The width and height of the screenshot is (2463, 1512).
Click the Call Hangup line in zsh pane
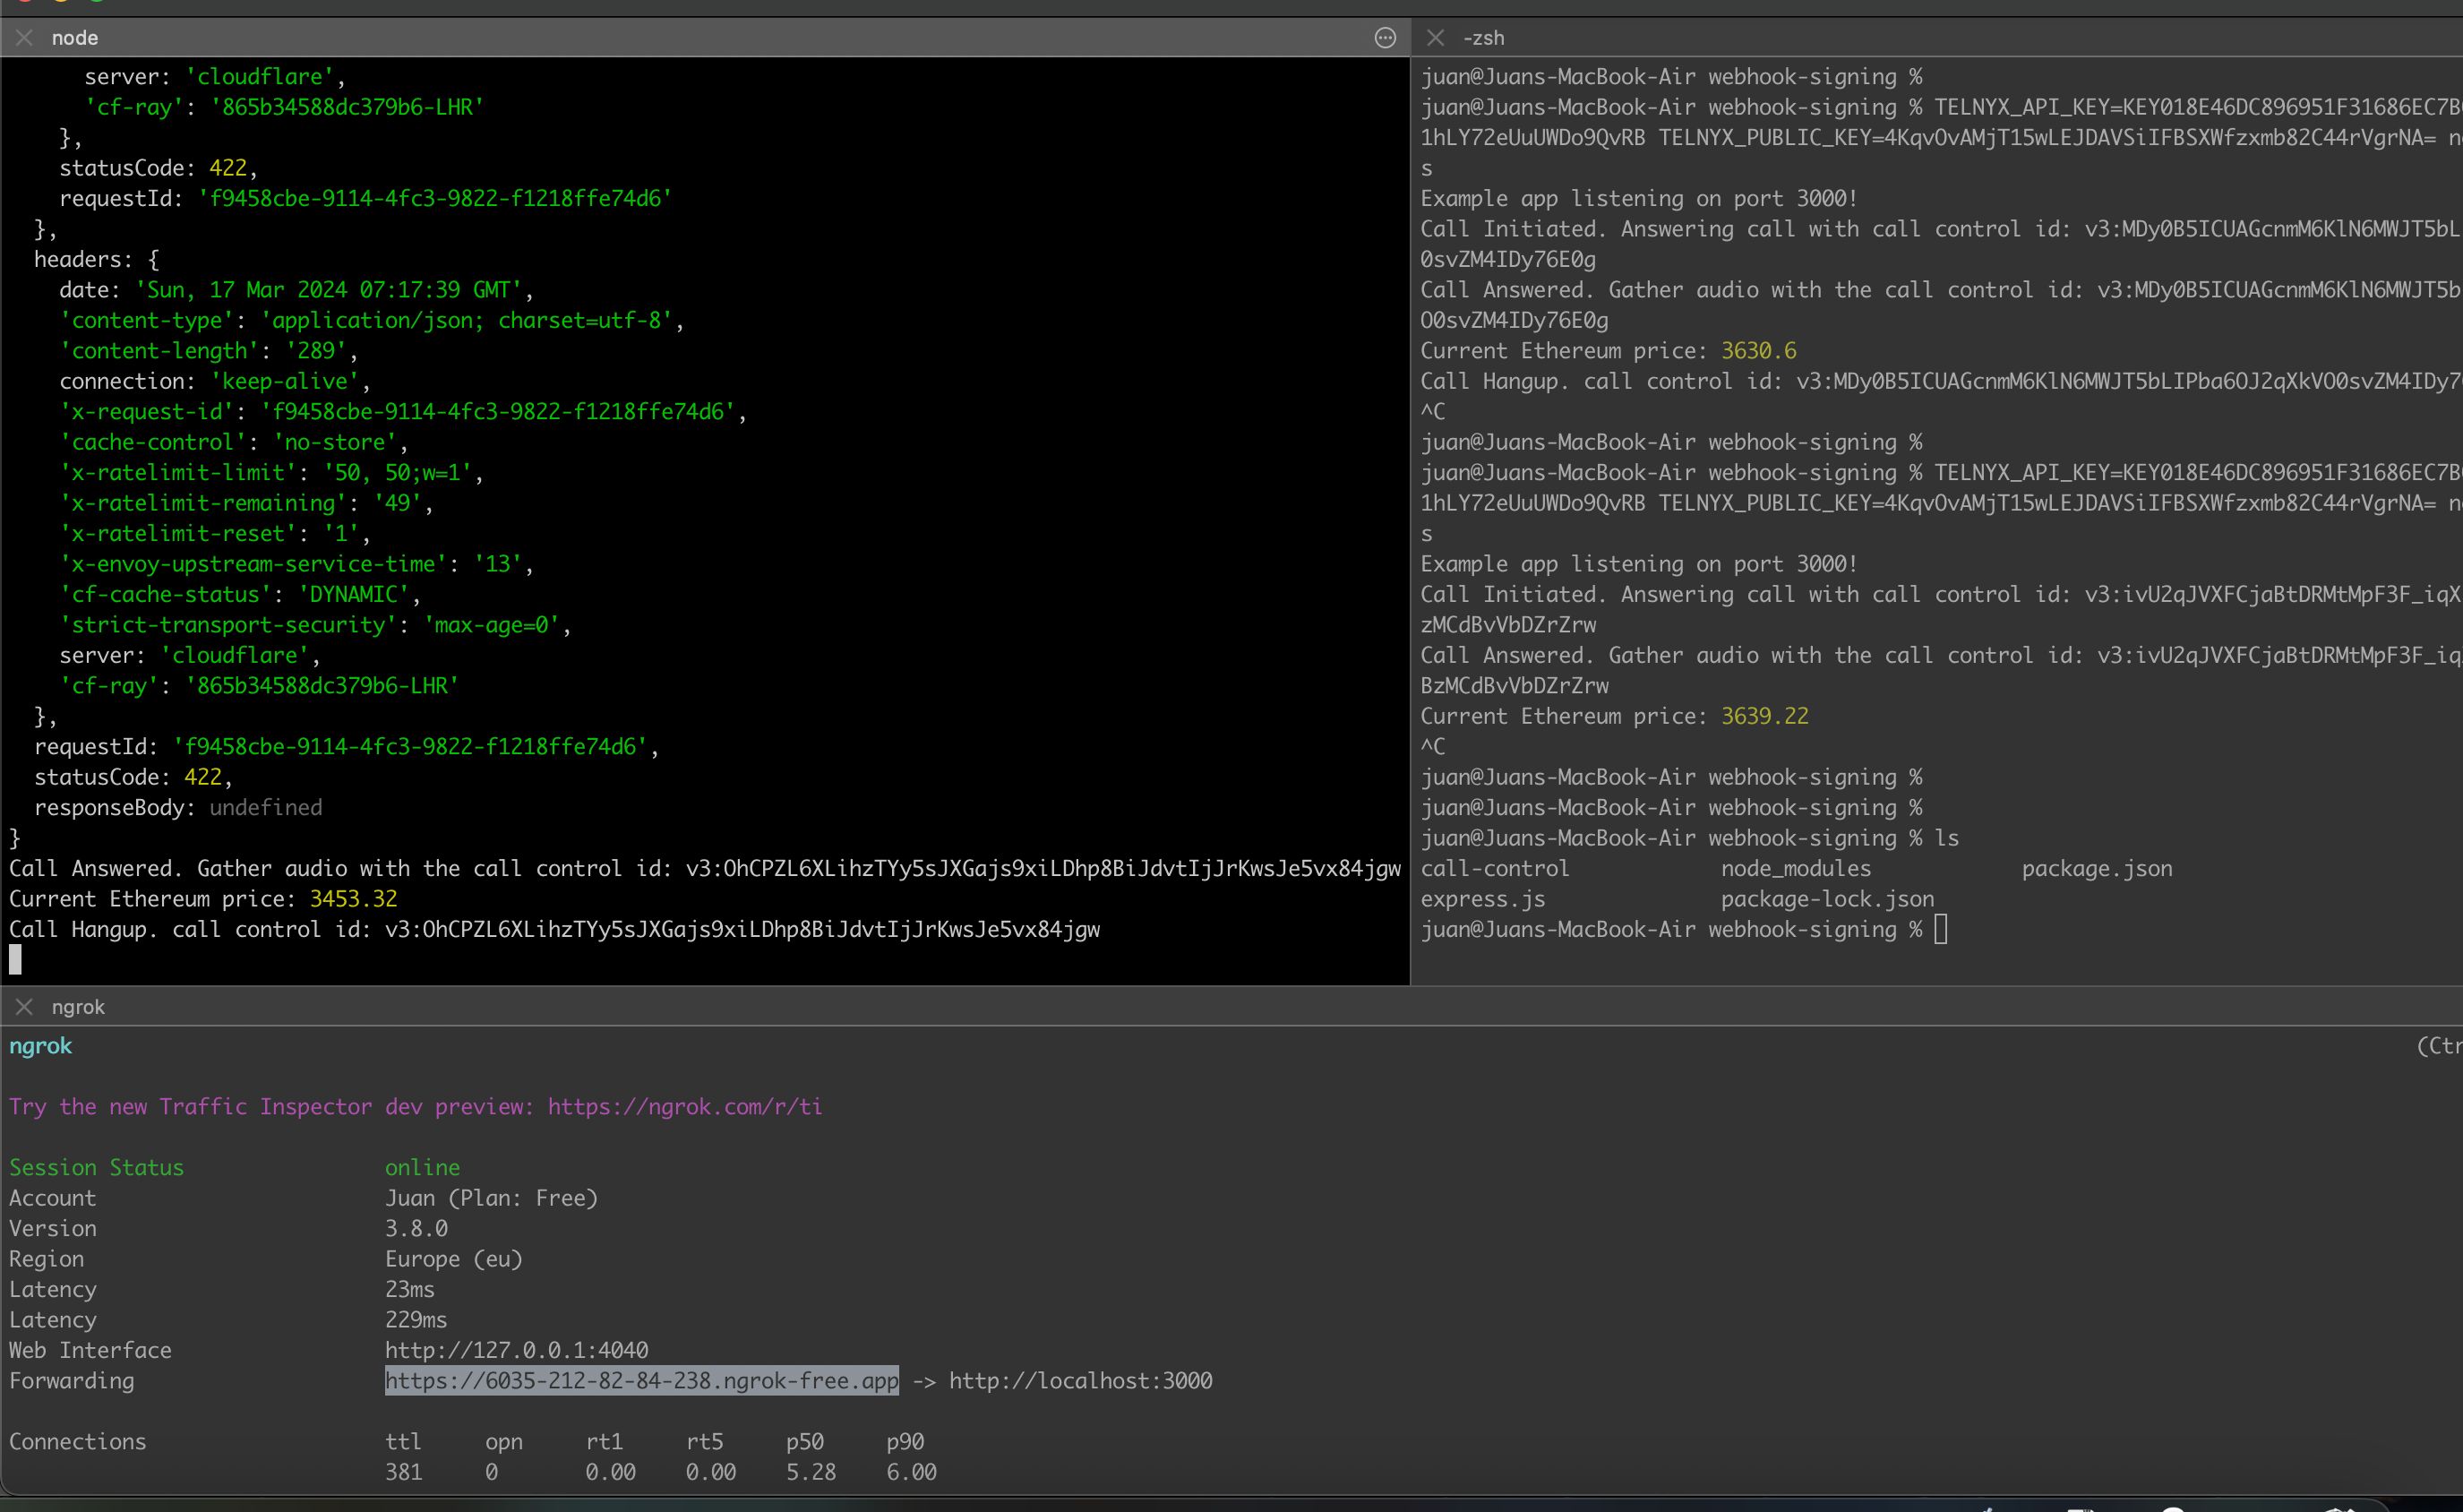pos(1941,381)
